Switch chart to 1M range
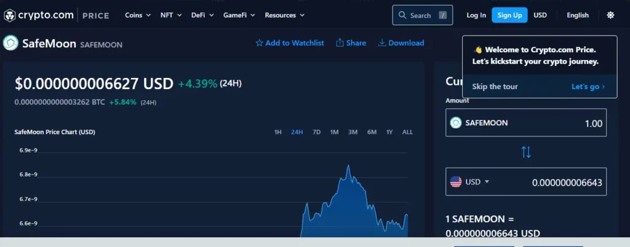The width and height of the screenshot is (630, 247). (334, 132)
